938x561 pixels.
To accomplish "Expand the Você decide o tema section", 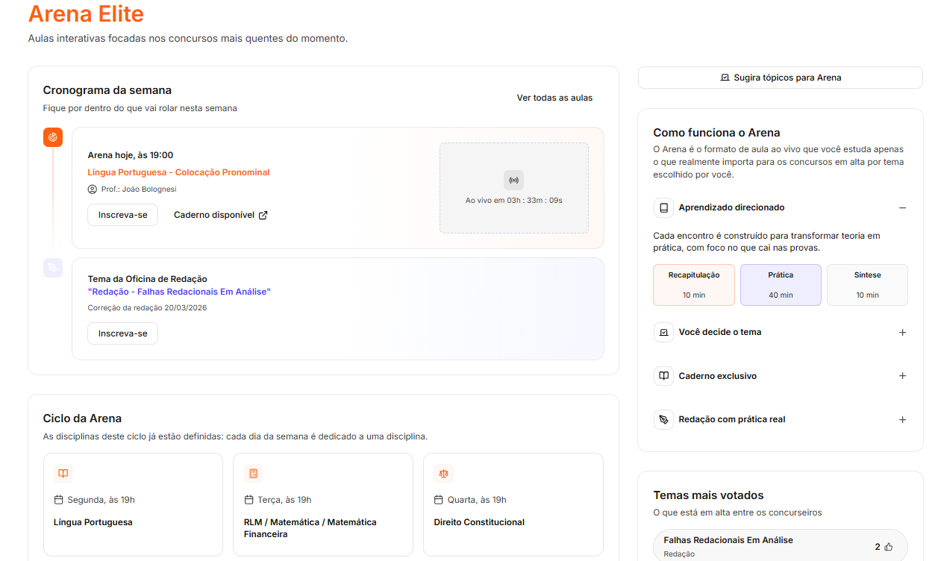I will coord(902,333).
